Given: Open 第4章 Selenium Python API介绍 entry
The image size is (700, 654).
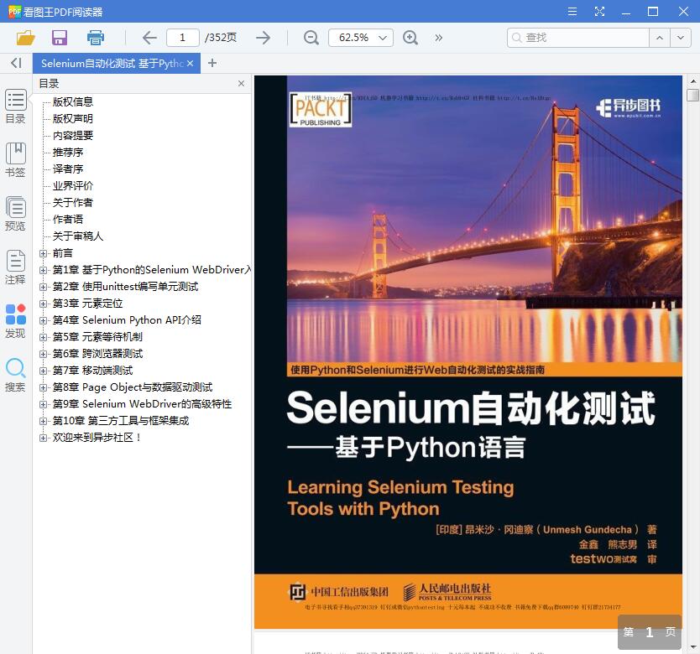Looking at the screenshot, I should coord(127,319).
